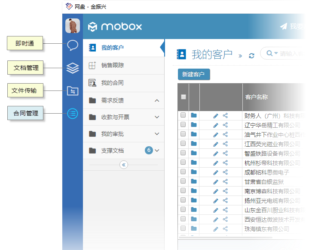The height and width of the screenshot is (250, 309).
Task: Check the box for 辽宁华岳精工有限公司 row
Action: pyautogui.click(x=183, y=124)
